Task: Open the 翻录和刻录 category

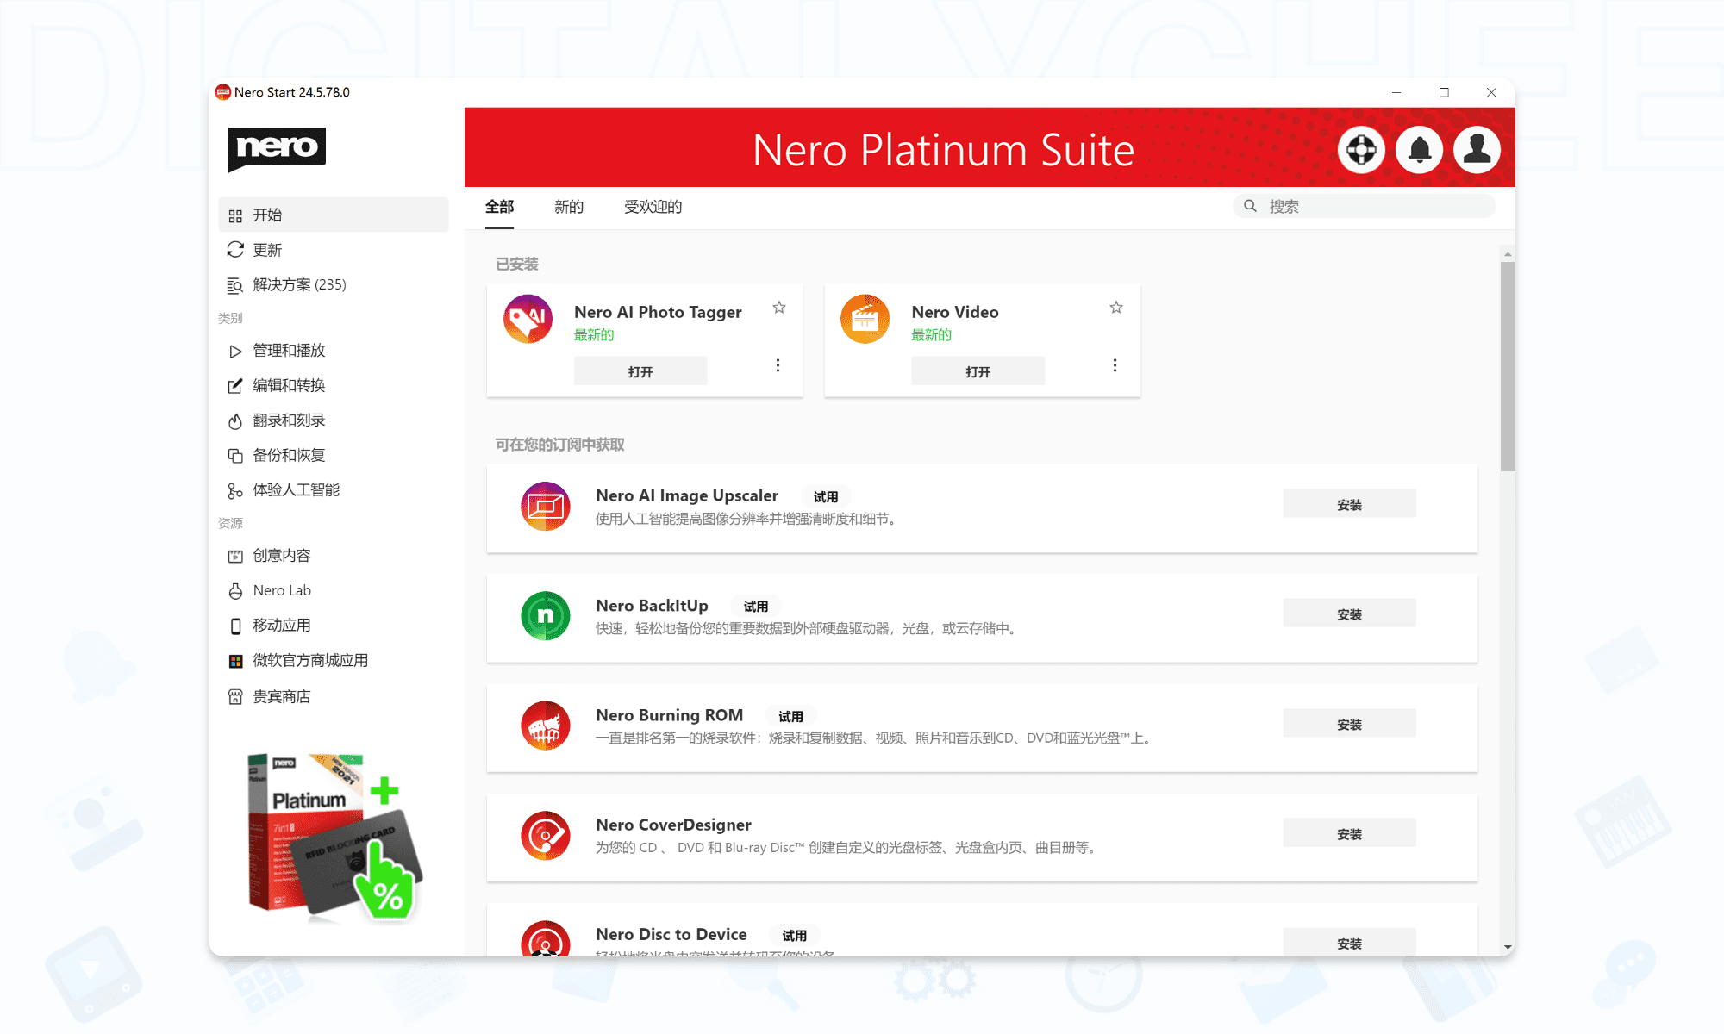Action: click(x=288, y=420)
